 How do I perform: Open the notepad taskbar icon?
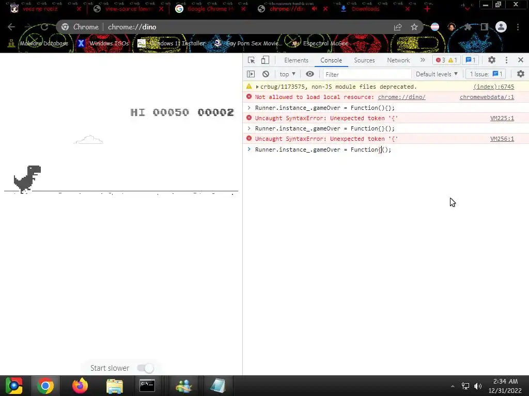click(x=217, y=386)
